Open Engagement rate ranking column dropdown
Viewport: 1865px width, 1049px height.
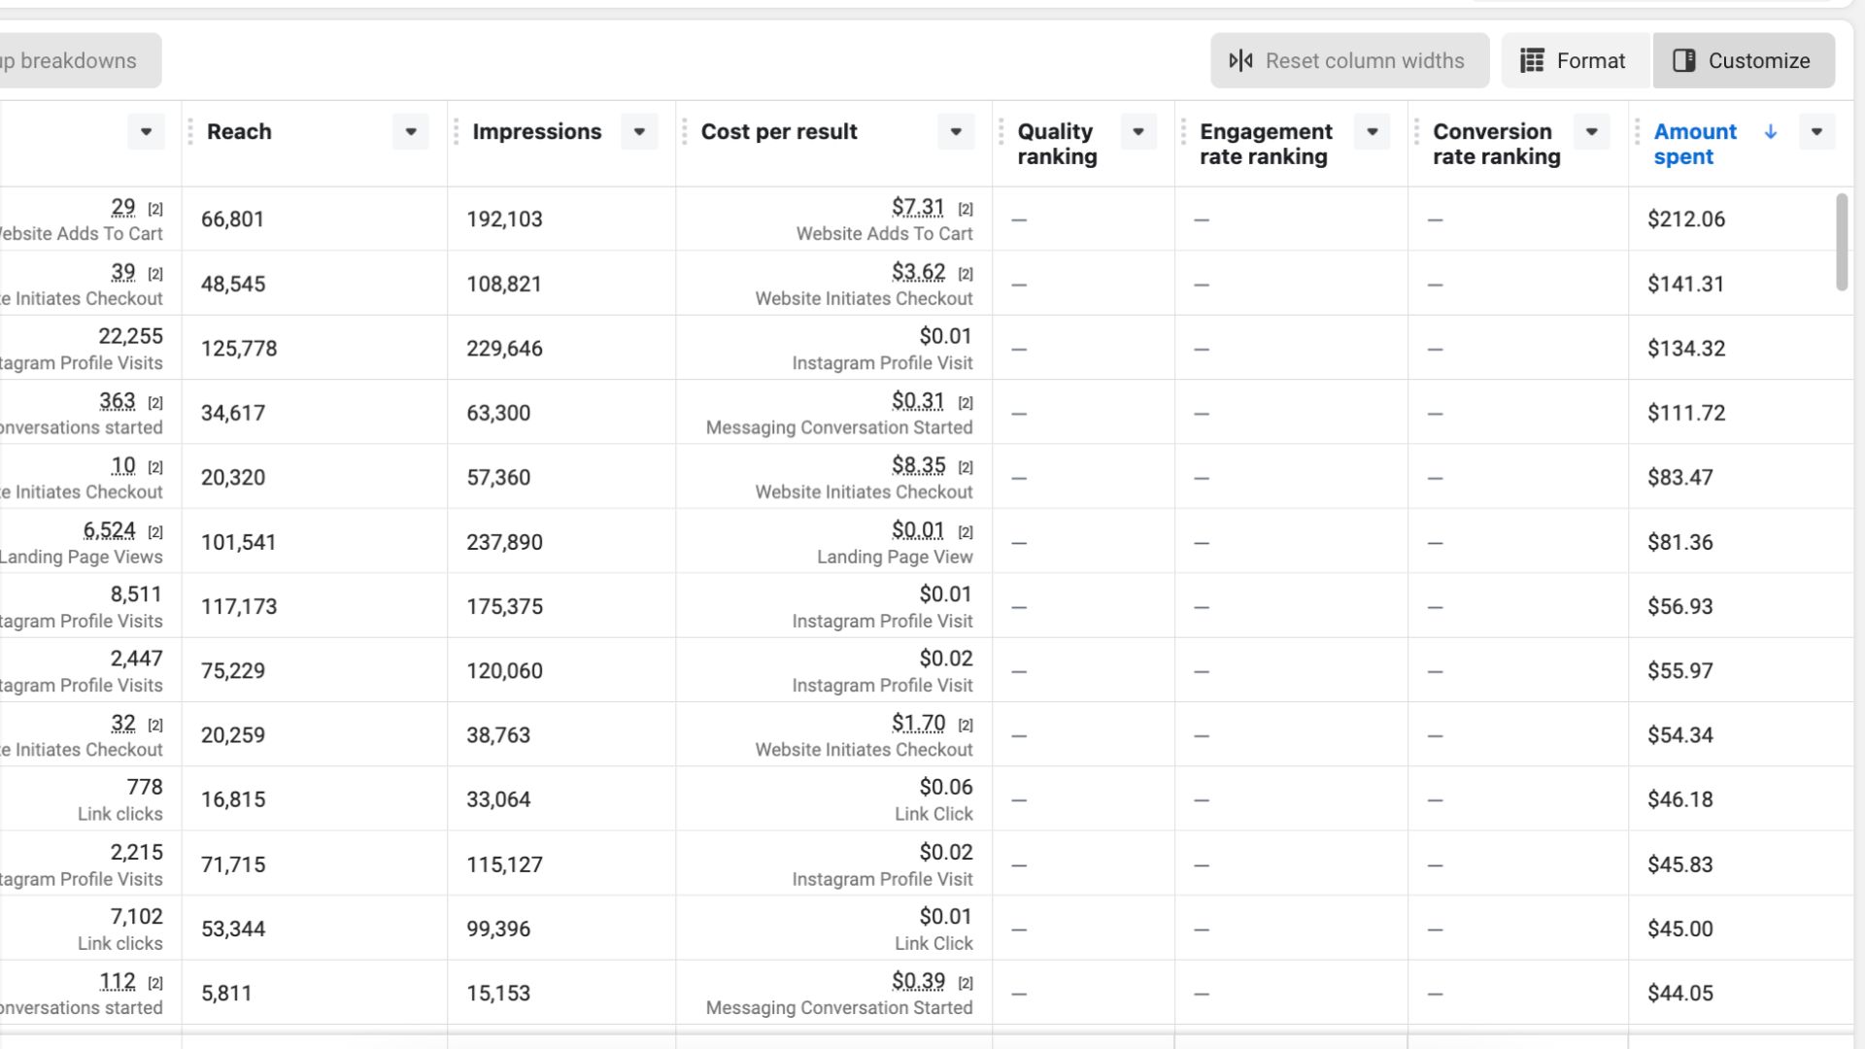(1373, 132)
